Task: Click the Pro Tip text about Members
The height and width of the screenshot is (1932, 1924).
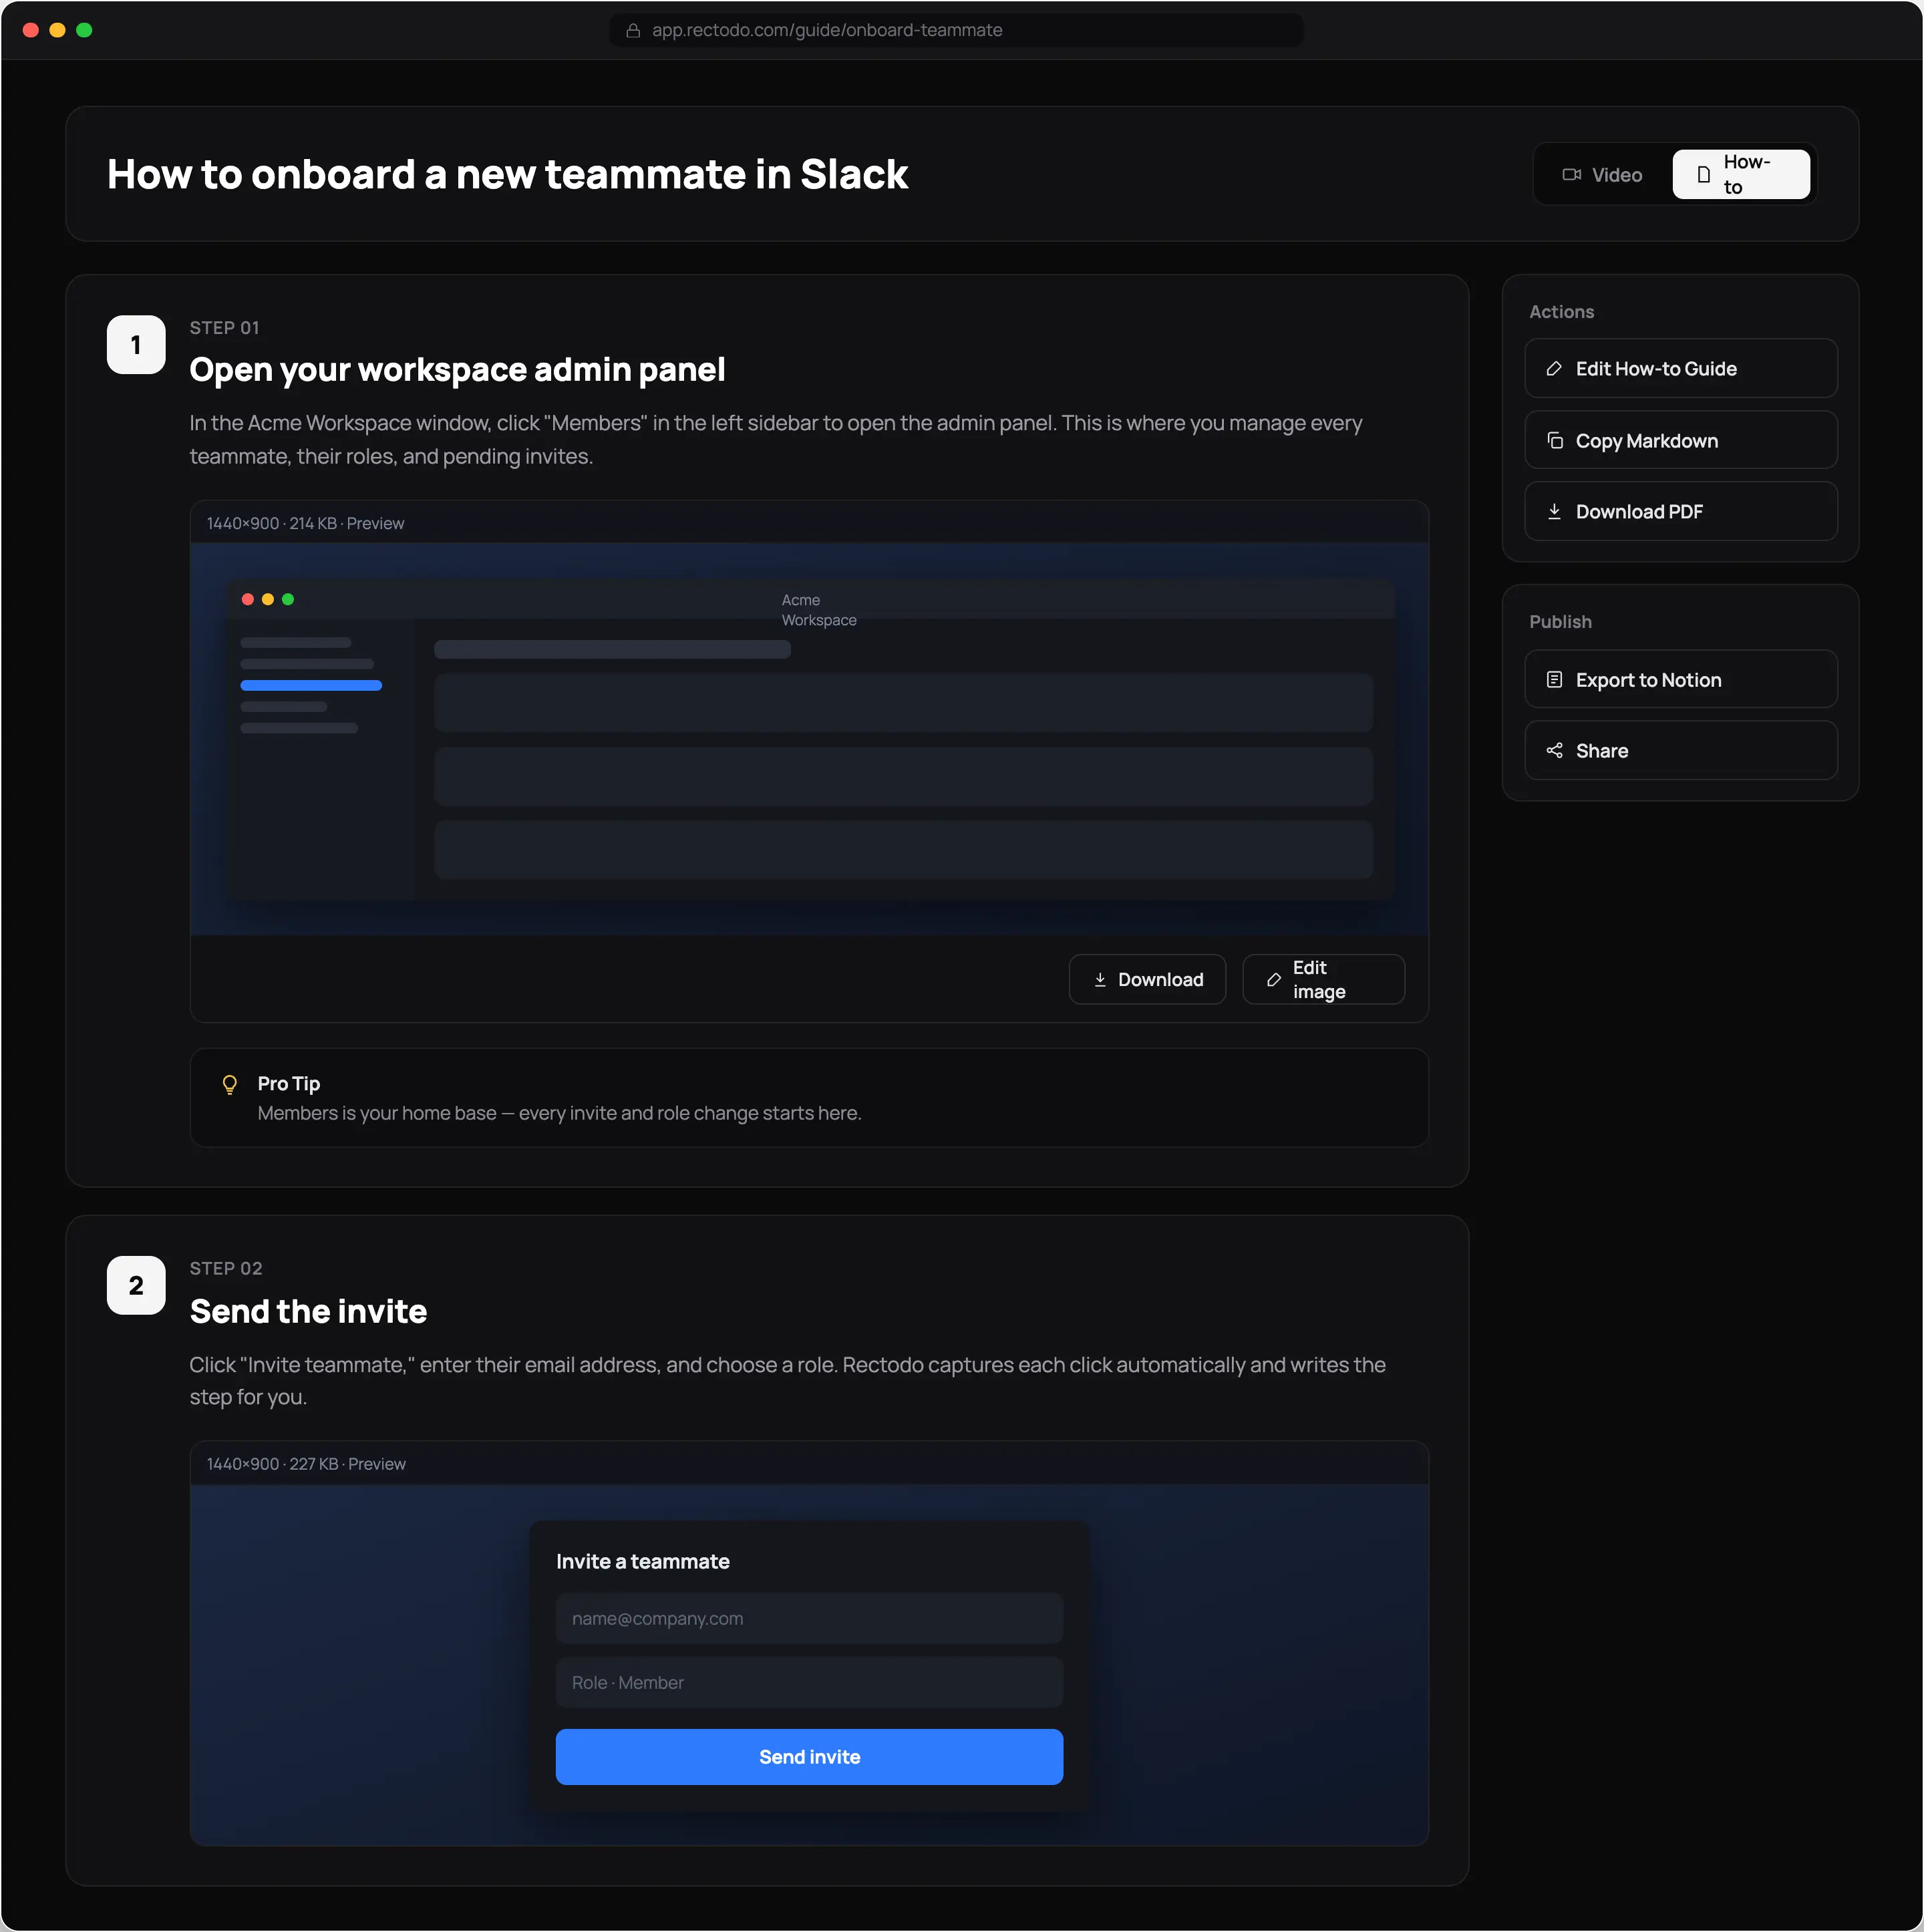Action: pos(559,1114)
